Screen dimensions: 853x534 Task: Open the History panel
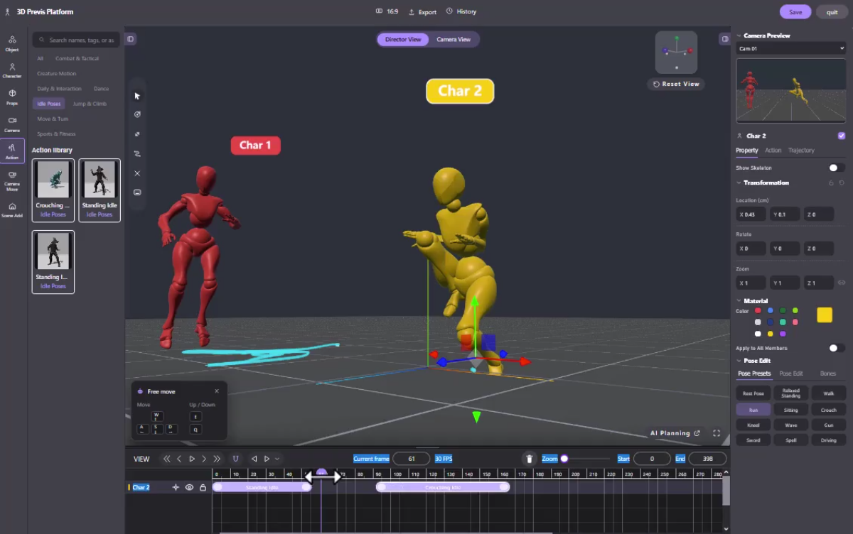pyautogui.click(x=461, y=11)
